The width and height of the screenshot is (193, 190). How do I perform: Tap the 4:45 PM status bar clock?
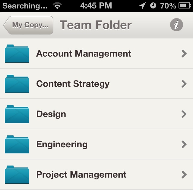96,6
